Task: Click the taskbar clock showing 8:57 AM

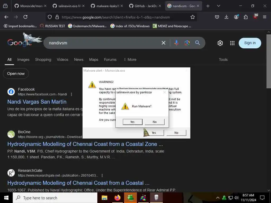Action: (x=248, y=198)
